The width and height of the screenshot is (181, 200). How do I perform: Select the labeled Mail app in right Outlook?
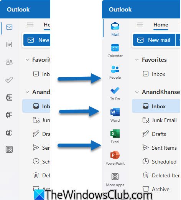(x=115, y=29)
